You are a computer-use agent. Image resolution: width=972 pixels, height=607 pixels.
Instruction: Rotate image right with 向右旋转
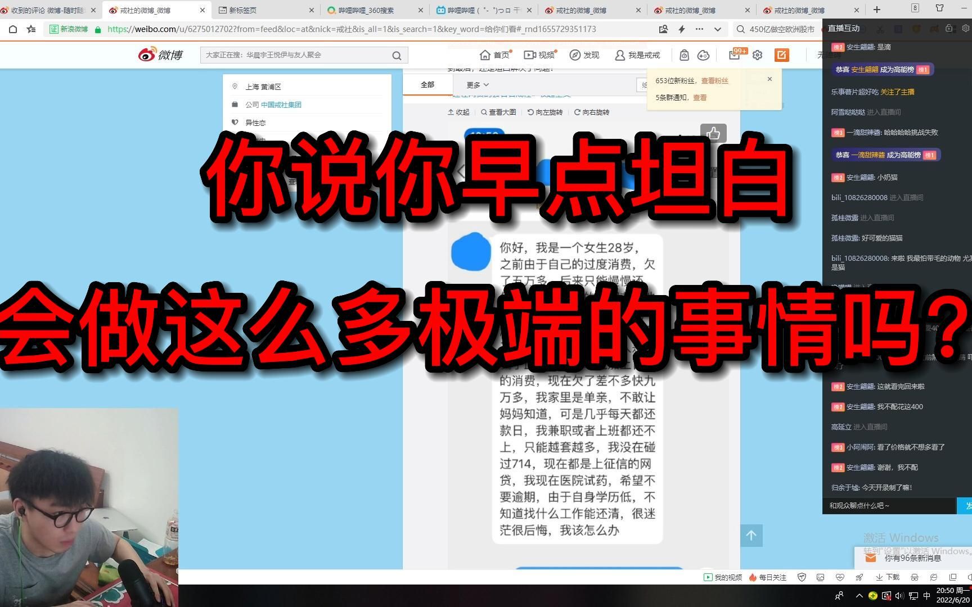[x=592, y=112]
